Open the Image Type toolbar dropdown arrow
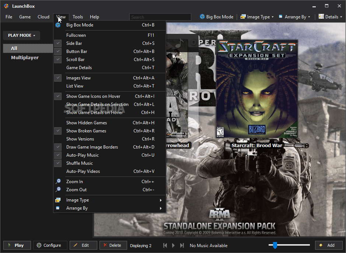The width and height of the screenshot is (346, 253). tap(273, 17)
